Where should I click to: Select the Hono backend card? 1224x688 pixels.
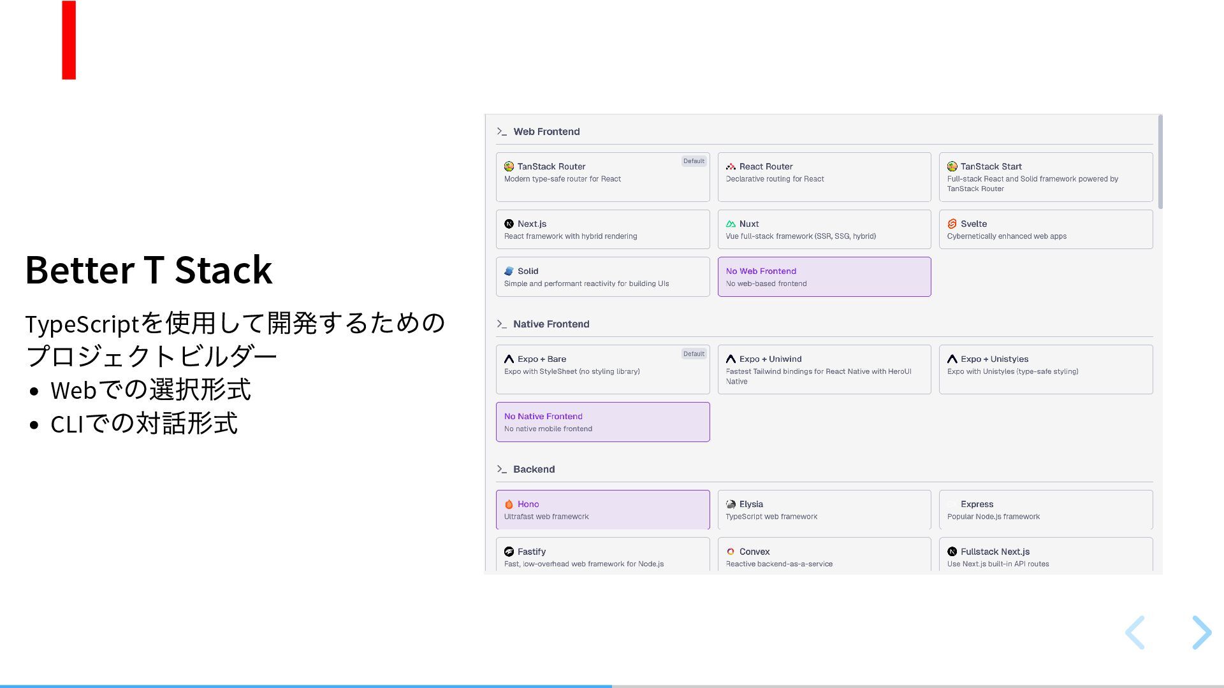pyautogui.click(x=602, y=510)
